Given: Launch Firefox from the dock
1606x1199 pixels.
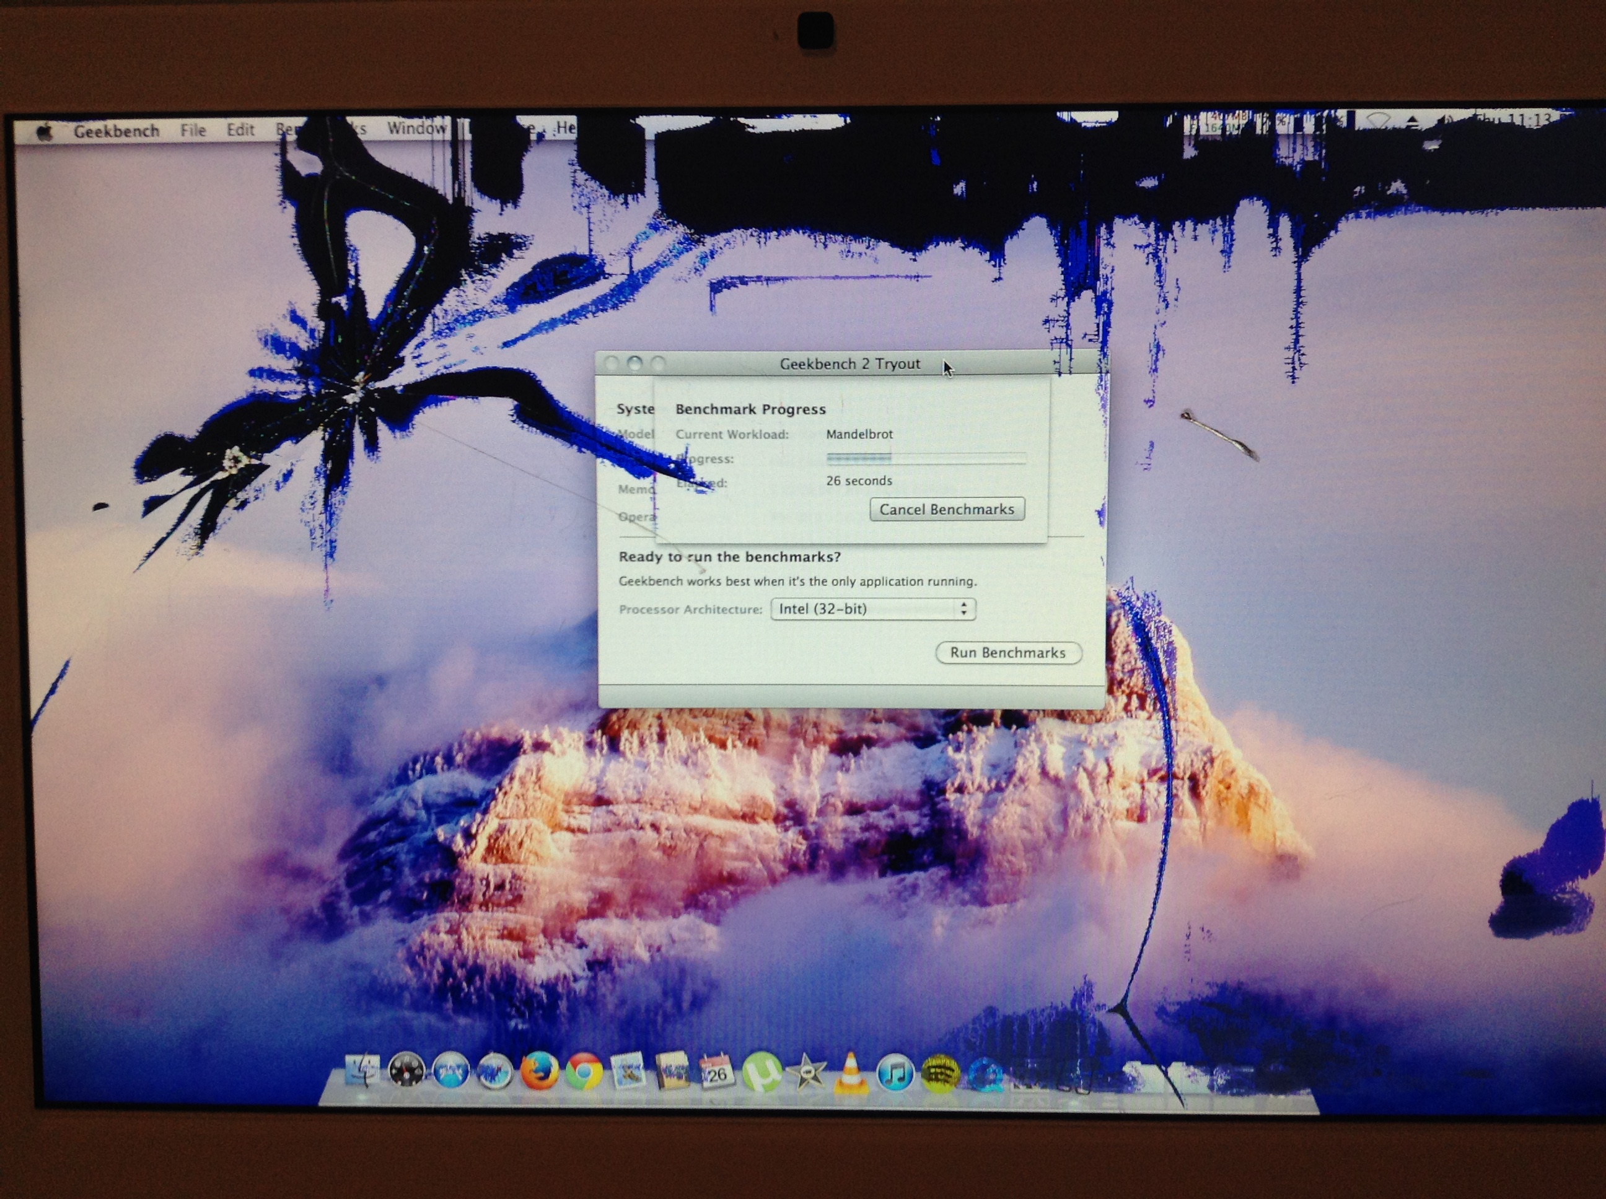Looking at the screenshot, I should tap(538, 1071).
